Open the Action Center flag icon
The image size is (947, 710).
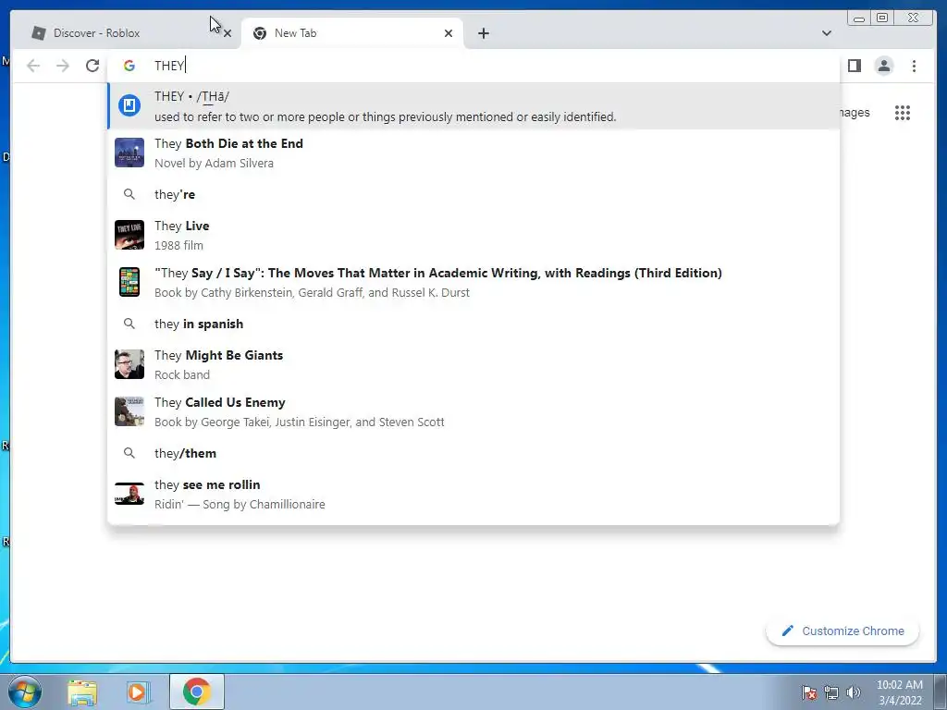808,692
